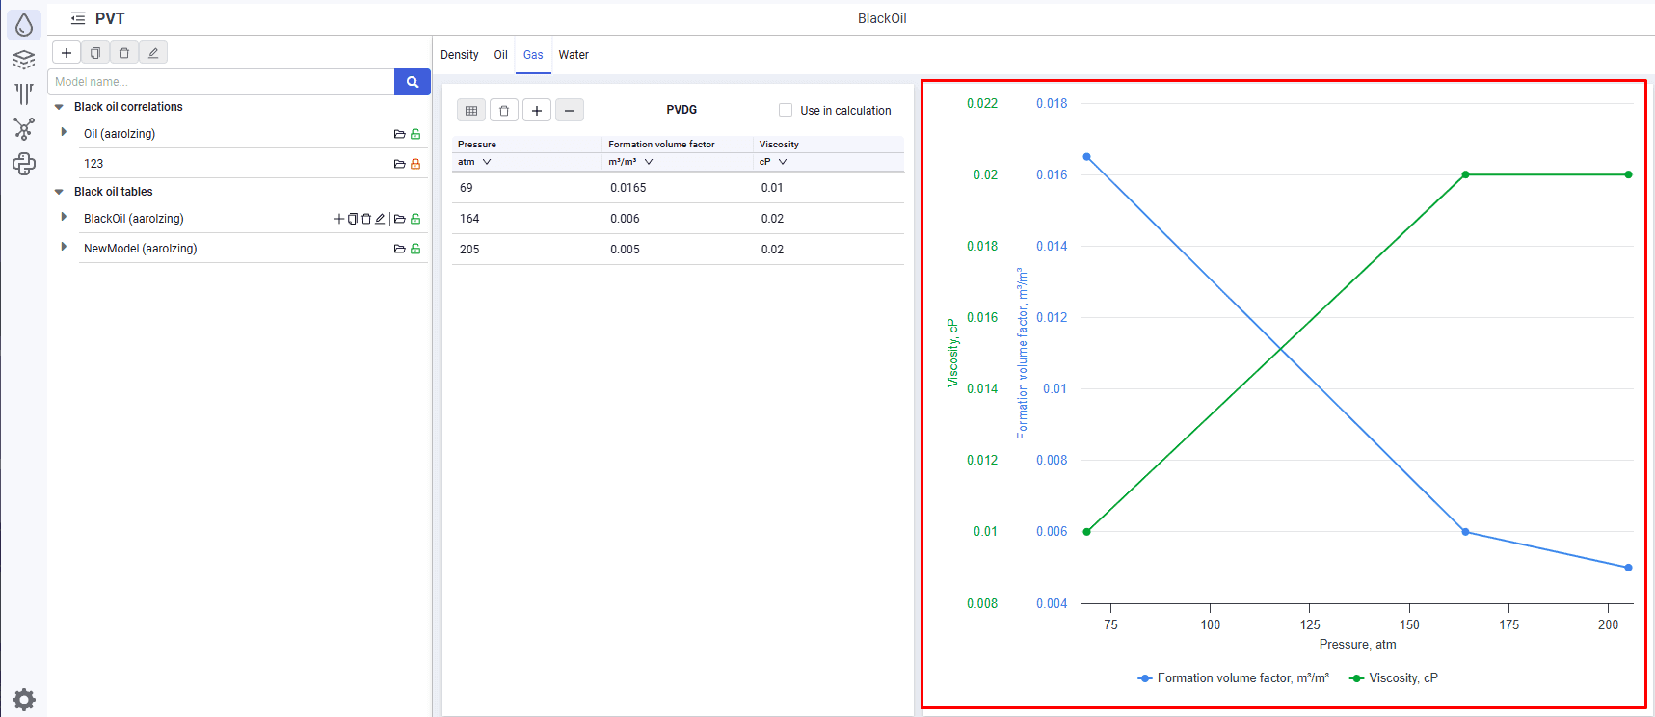
Task: Expand the BlackOil (aarolzing) tree node
Action: [64, 218]
